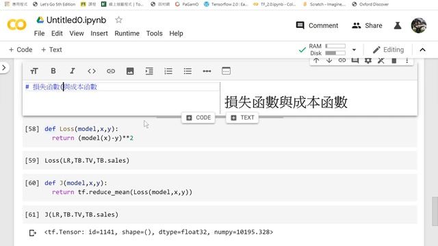This screenshot has height=246, width=438.
Task: Click the Comment button
Action: pyautogui.click(x=317, y=26)
